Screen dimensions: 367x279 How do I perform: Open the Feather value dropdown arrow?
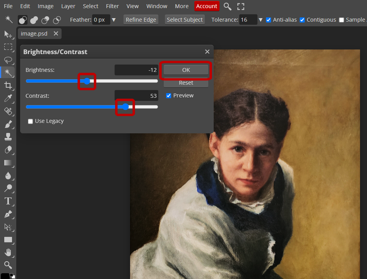point(114,20)
